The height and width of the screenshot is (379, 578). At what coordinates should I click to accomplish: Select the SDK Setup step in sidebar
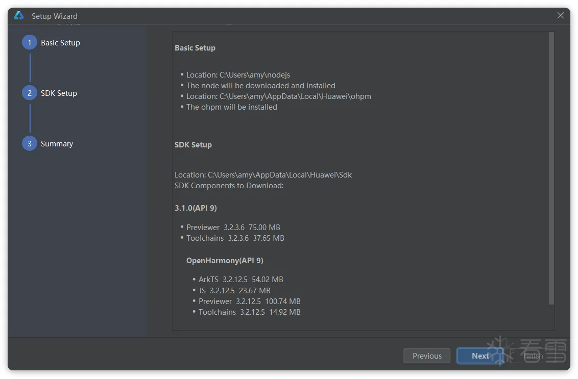(59, 93)
